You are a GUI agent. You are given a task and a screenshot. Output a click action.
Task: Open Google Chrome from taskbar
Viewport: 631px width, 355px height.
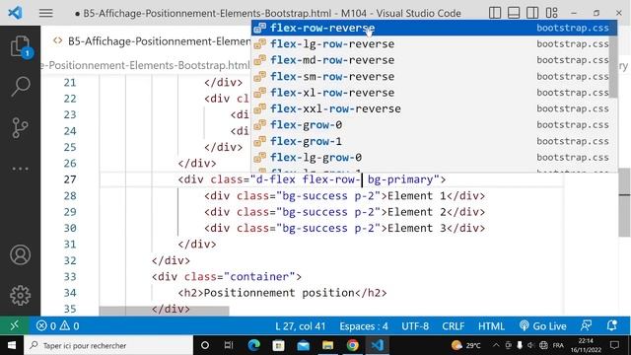[353, 345]
